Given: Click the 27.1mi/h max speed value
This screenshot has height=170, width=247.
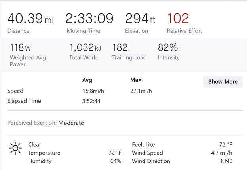Looking at the screenshot, I should [141, 91].
